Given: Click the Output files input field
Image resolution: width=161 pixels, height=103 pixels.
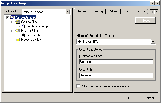Looking at the screenshot, I should pyautogui.click(x=116, y=75).
